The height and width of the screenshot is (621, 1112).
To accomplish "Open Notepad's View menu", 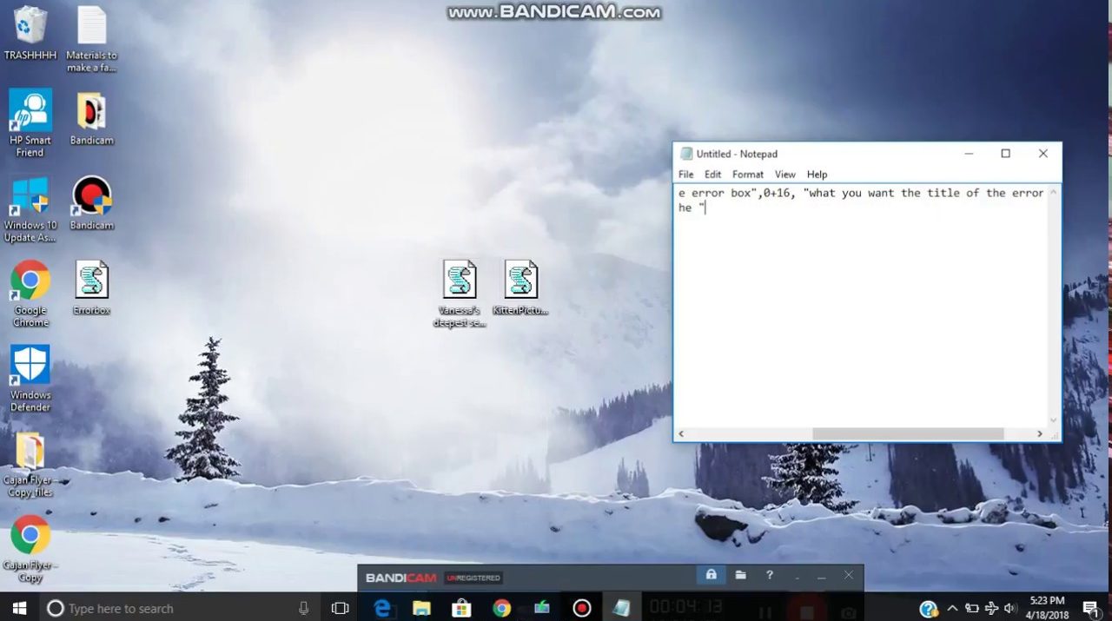I will [x=784, y=175].
